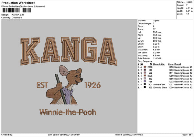Screen dimensions: 194x137
Task: Click the Machine value 'Tajima'
Action: tap(156, 21)
